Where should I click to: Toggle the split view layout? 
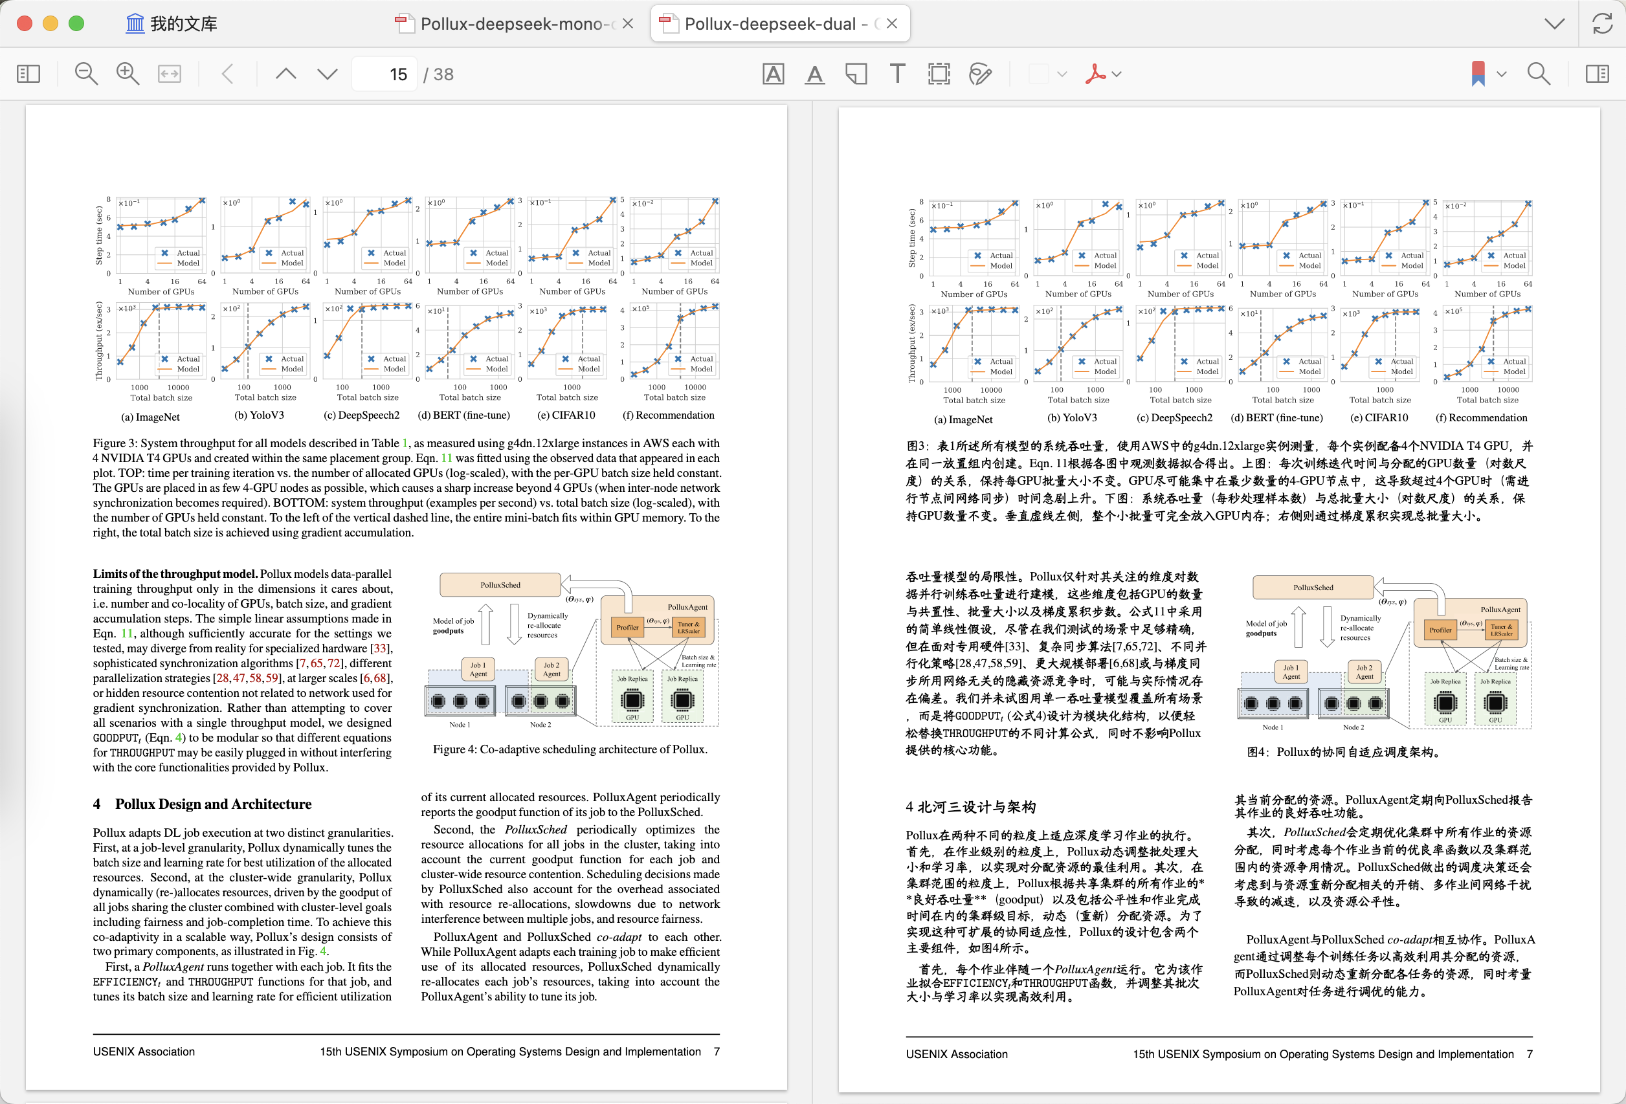point(1596,74)
